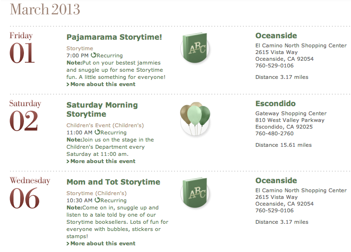Expand More about this event for Mom and Tot

(102, 243)
